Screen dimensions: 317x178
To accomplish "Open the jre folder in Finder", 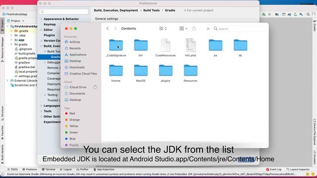I will pyautogui.click(x=215, y=45).
